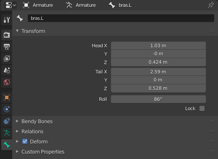
Task: Open the Render properties tab
Action: (7, 35)
